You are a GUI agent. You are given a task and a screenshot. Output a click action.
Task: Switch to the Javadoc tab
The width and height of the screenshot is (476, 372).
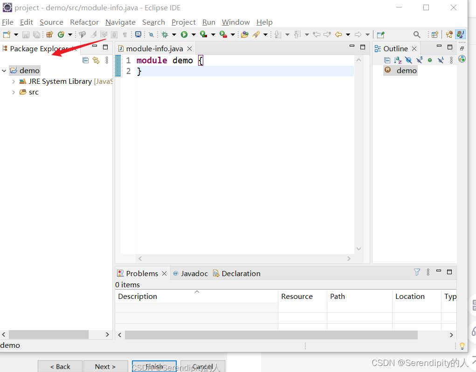click(190, 273)
